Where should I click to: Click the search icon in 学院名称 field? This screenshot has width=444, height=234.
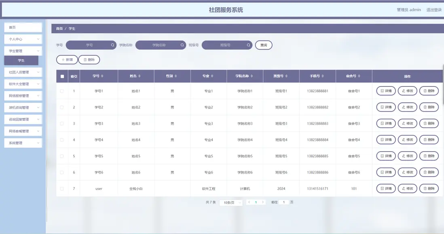(182, 45)
